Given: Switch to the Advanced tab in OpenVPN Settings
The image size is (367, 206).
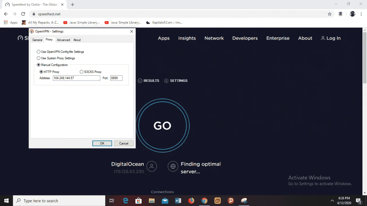Looking at the screenshot, I should click(x=63, y=40).
